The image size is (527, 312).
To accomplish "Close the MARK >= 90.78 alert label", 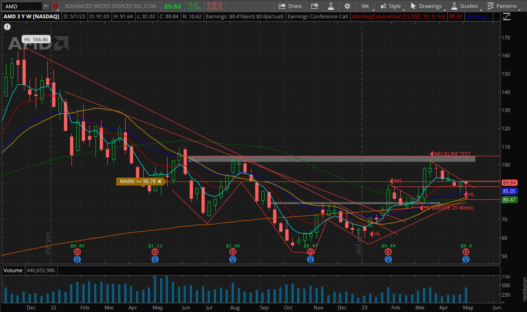I will (x=159, y=181).
